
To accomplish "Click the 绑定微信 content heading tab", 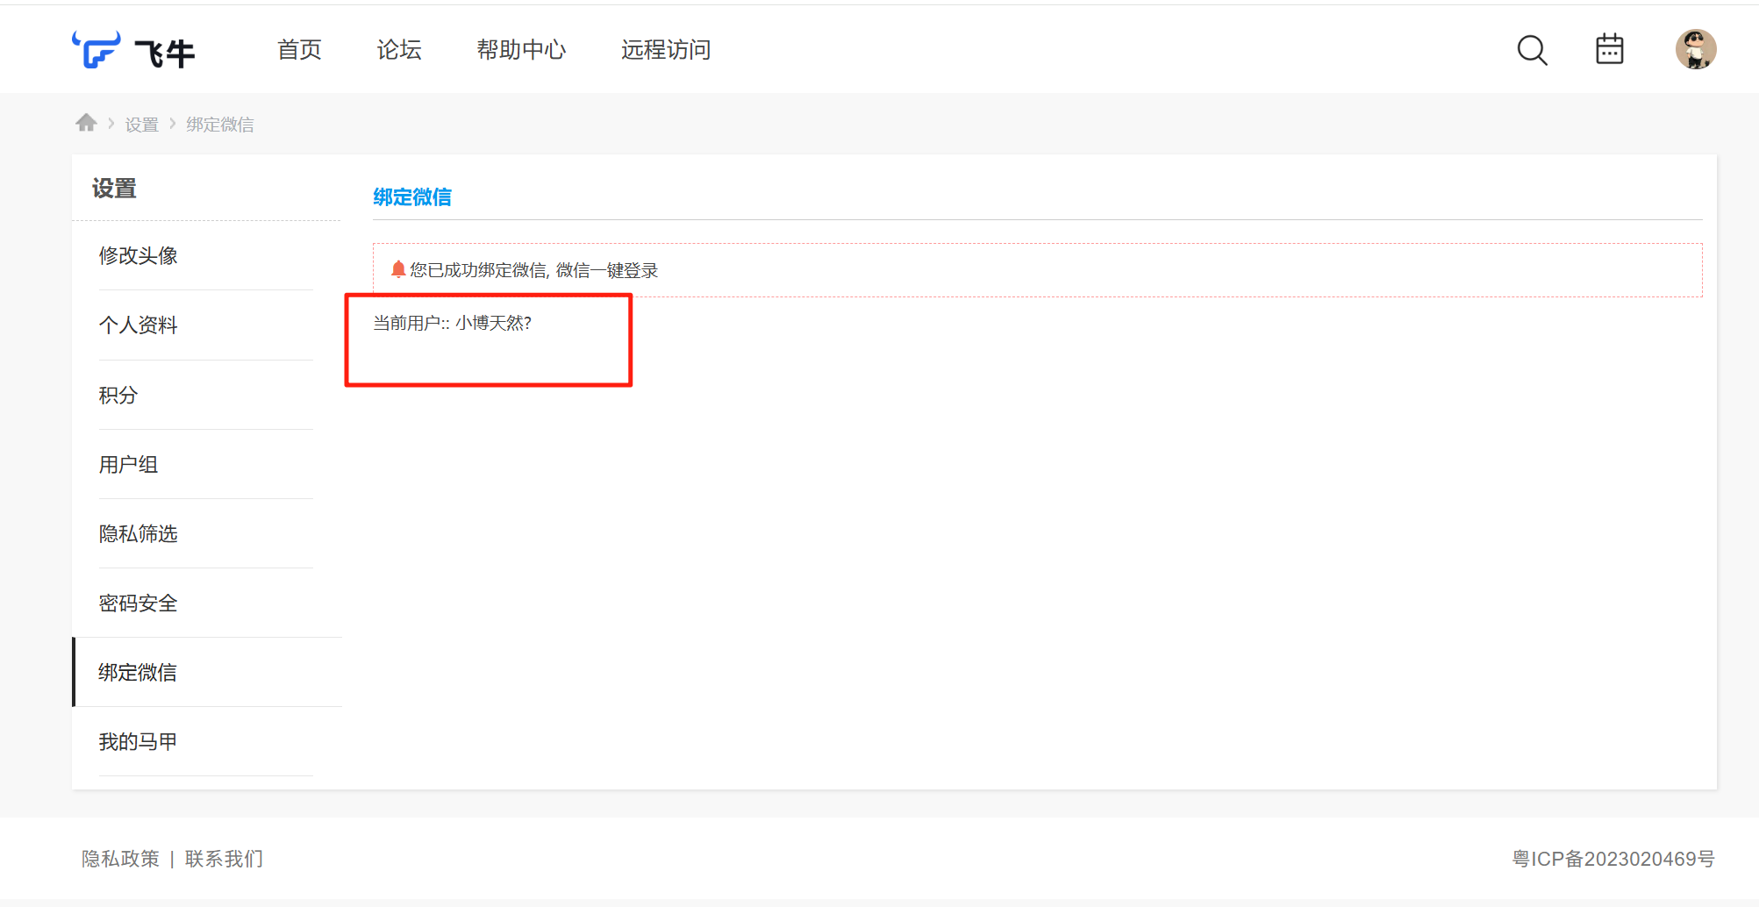I will [x=412, y=197].
